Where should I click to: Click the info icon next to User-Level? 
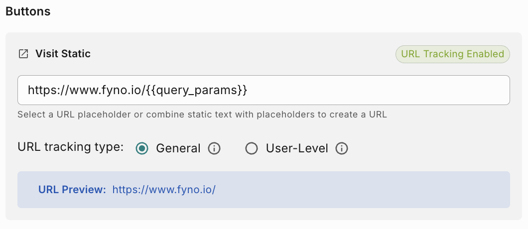(341, 148)
